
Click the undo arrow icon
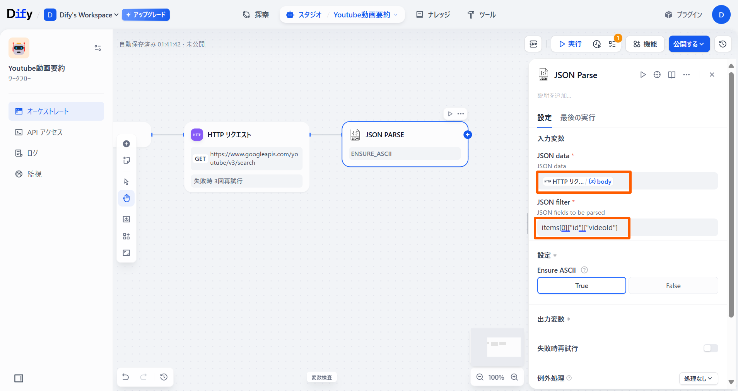pyautogui.click(x=126, y=377)
